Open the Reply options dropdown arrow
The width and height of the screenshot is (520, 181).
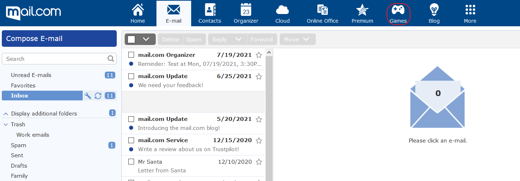coord(238,39)
